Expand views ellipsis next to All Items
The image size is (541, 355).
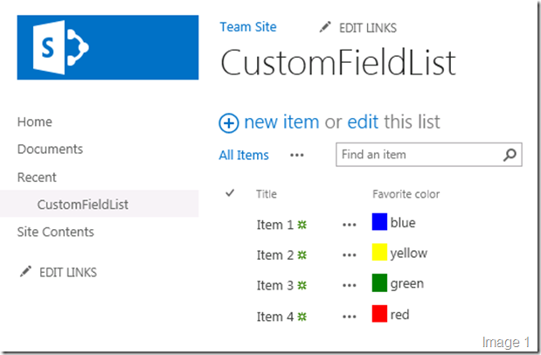point(297,155)
